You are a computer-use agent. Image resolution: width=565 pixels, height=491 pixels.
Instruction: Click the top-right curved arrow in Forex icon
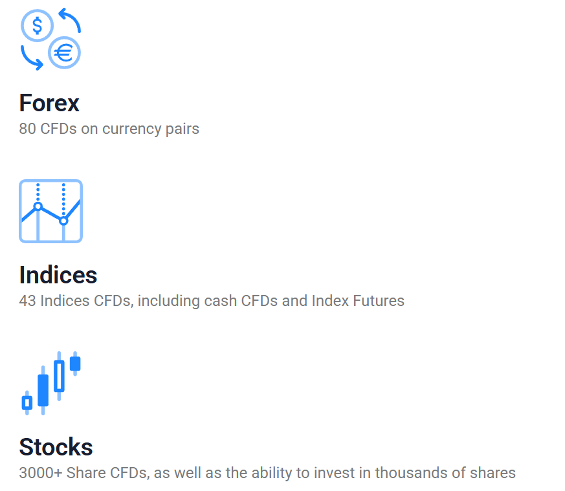point(70,19)
